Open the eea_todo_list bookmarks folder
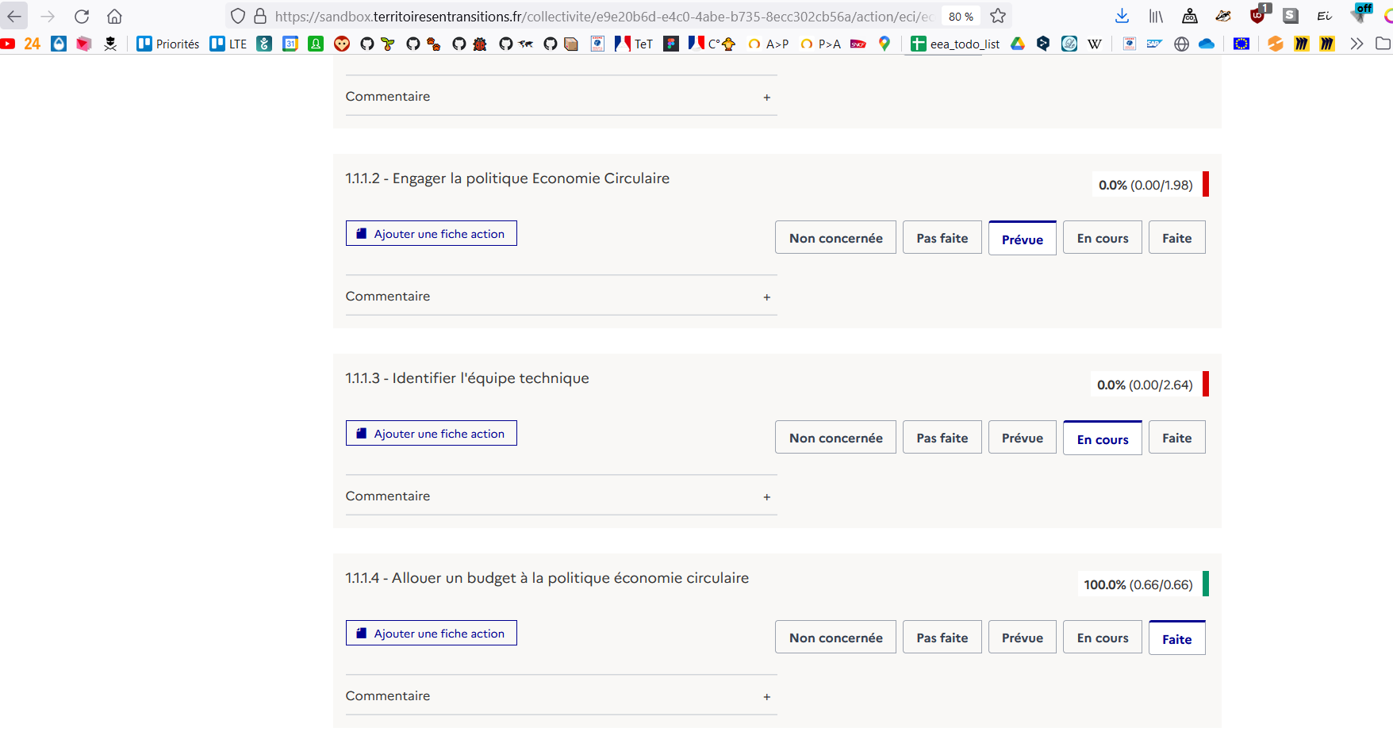This screenshot has width=1393, height=743. pyautogui.click(x=952, y=44)
